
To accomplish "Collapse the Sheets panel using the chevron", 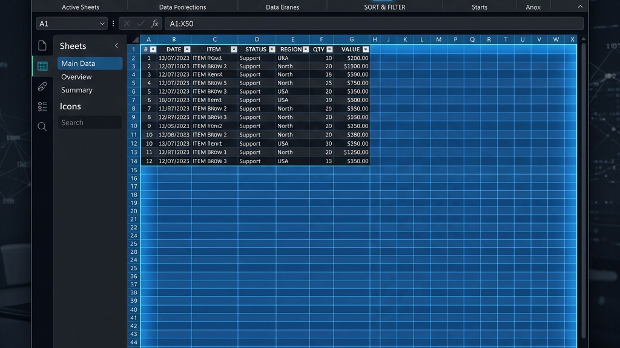I will click(x=117, y=46).
